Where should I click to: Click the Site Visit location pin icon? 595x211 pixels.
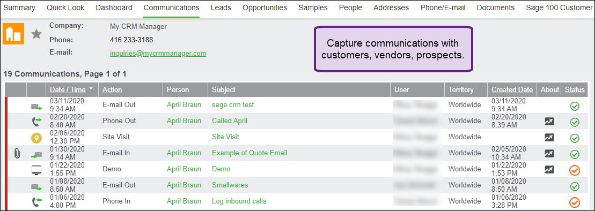pyautogui.click(x=36, y=138)
